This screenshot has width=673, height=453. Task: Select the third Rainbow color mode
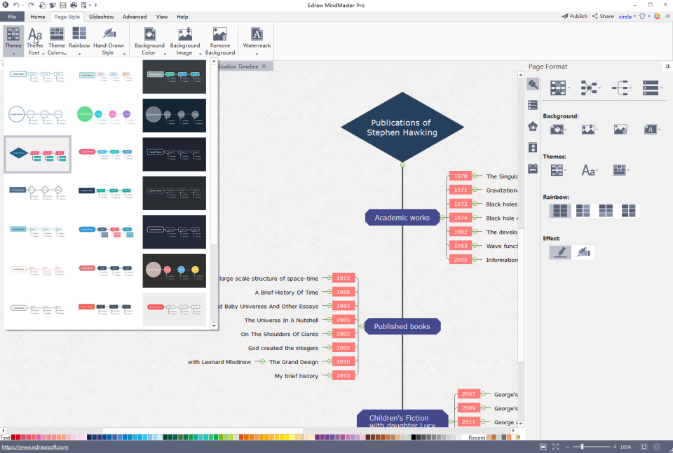606,211
